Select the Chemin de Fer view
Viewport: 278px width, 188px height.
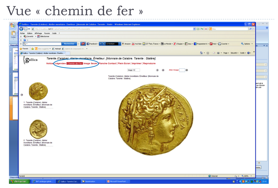[x=75, y=63]
